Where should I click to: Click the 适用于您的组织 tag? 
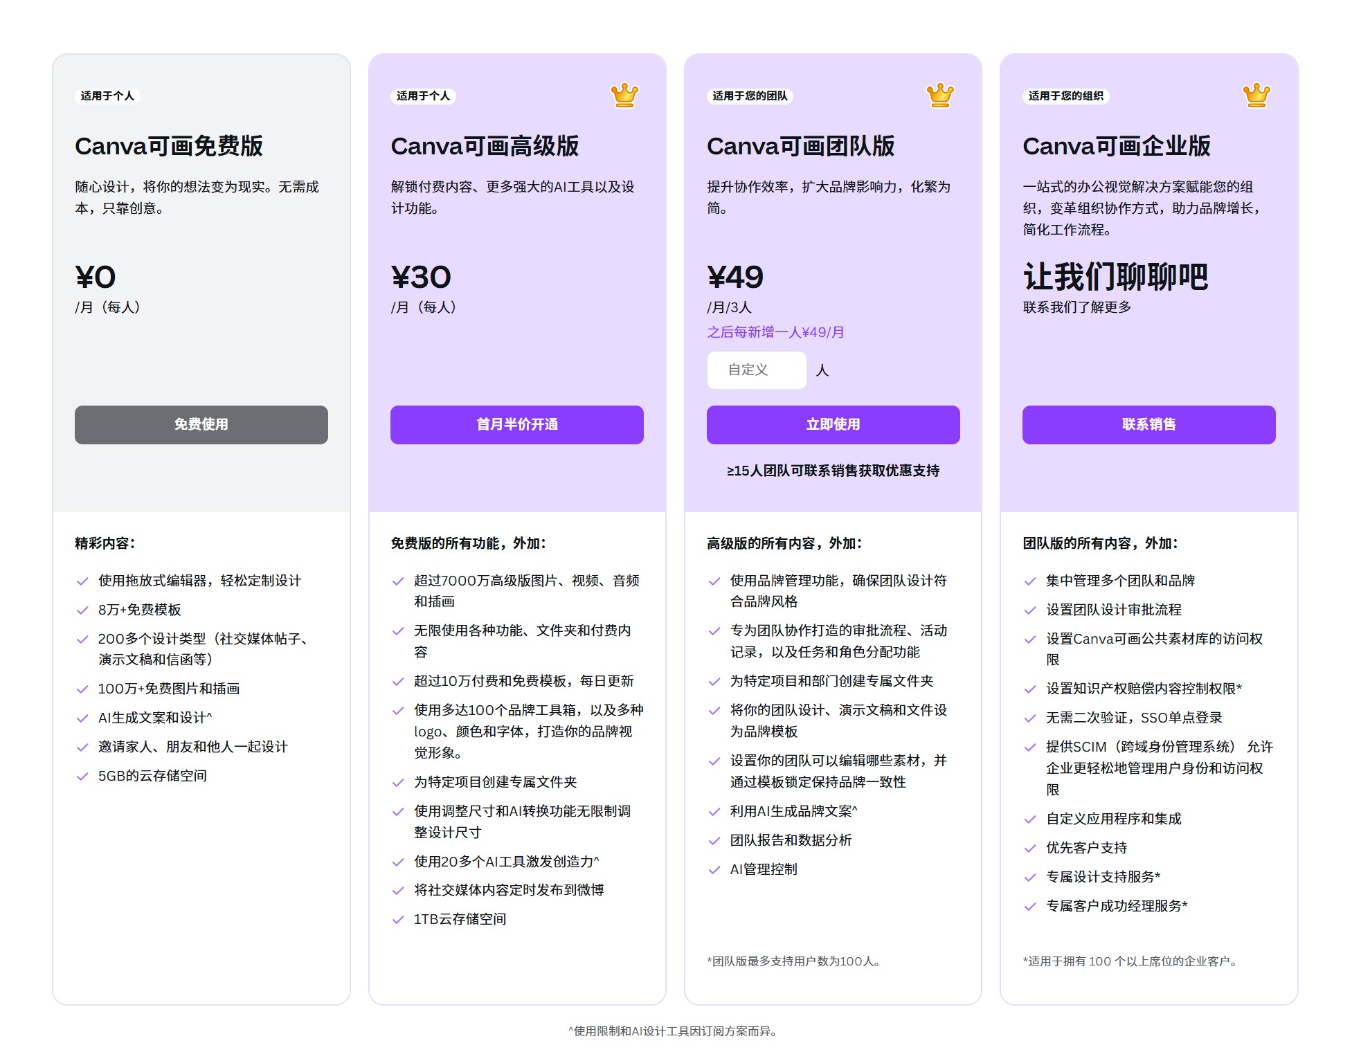pos(1066,96)
